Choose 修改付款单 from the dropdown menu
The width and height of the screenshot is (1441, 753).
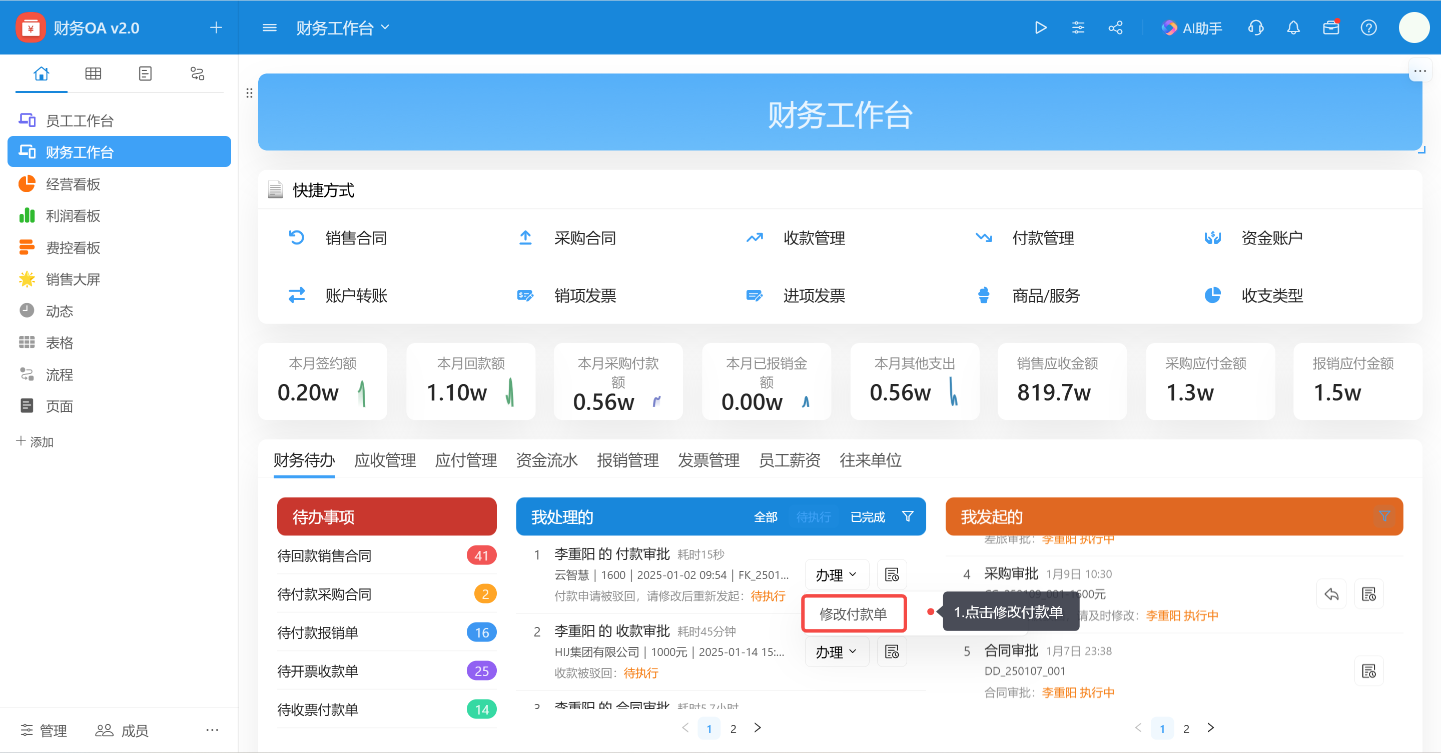click(x=854, y=614)
